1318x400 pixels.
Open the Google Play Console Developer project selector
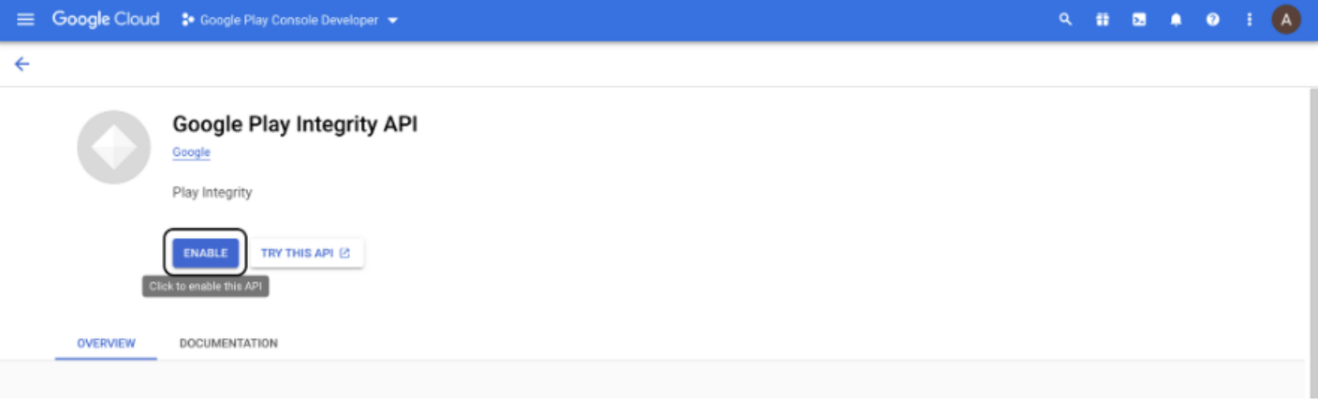pyautogui.click(x=289, y=20)
